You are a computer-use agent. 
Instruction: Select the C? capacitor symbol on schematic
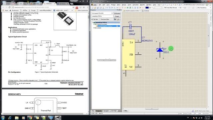coord(130,27)
